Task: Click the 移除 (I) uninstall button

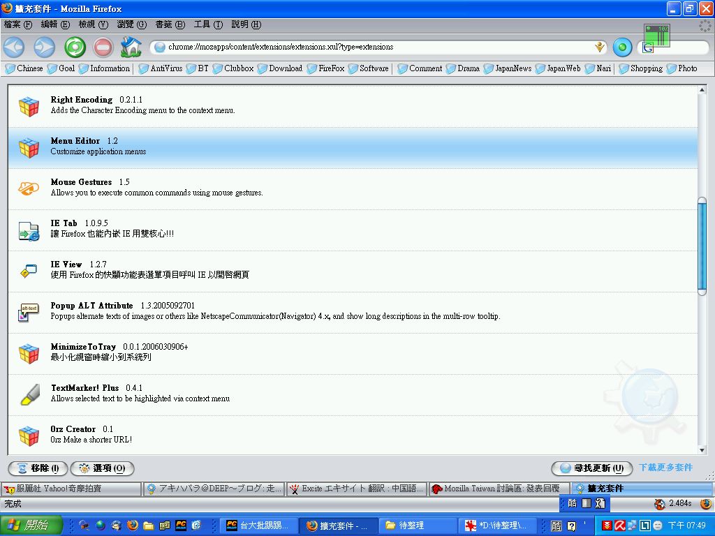Action: pyautogui.click(x=38, y=468)
